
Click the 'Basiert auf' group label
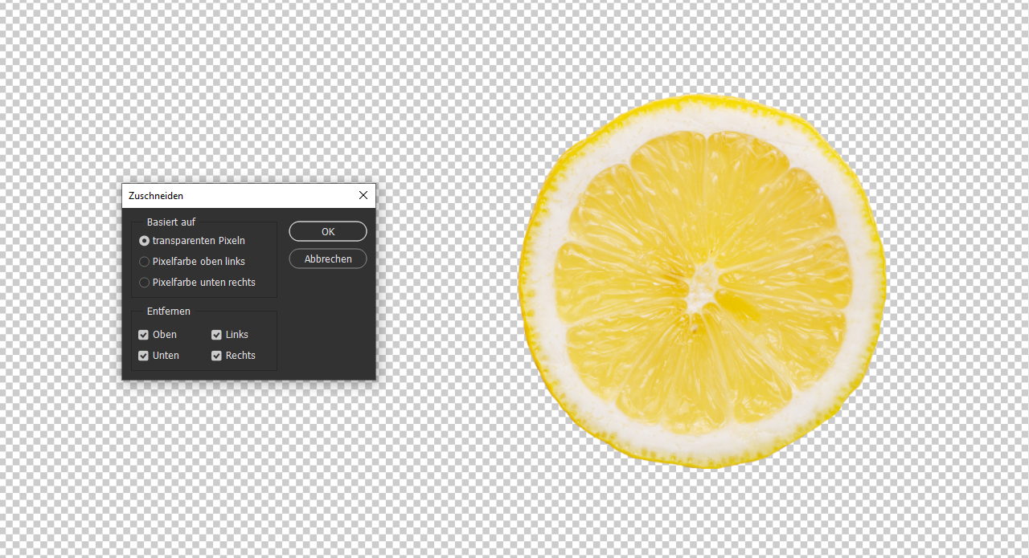171,222
